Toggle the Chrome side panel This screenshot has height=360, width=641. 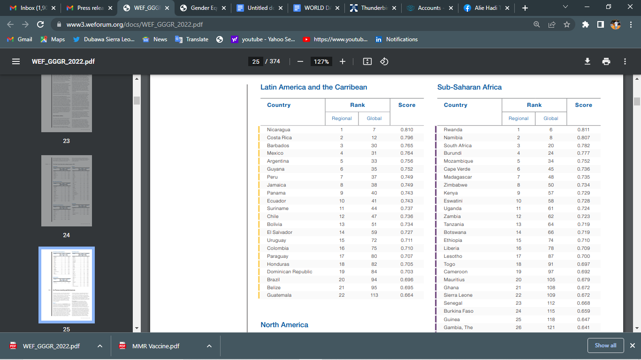coord(600,24)
